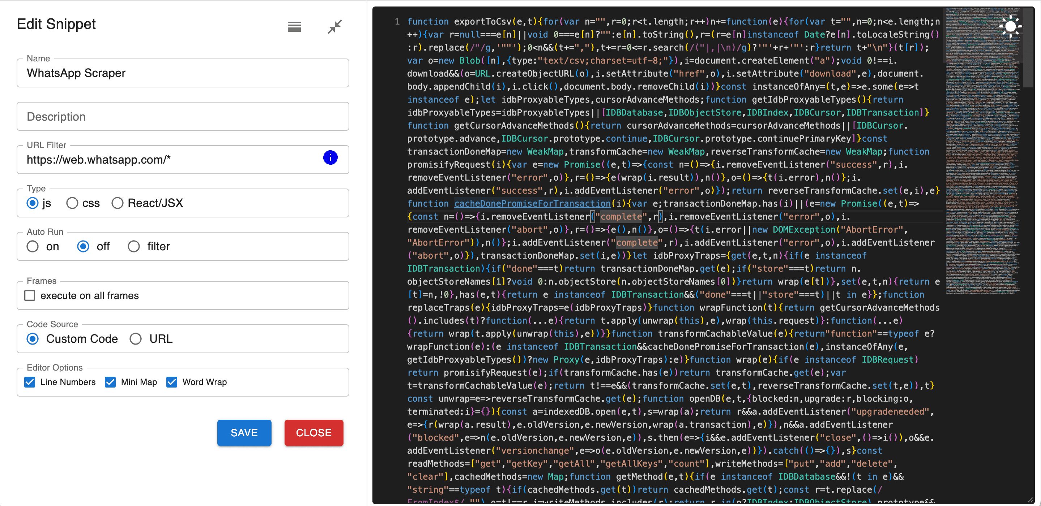Toggle Word Wrap editor option

[172, 382]
